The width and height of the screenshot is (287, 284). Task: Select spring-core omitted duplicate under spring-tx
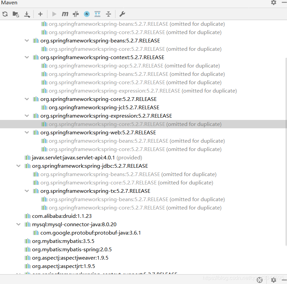(x=135, y=208)
